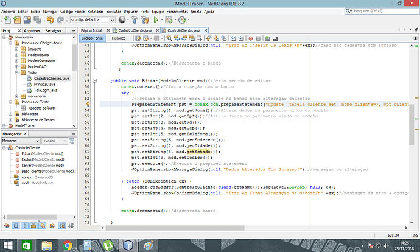This screenshot has height=252, width=420.
Task: Collapse the Marcenaria project node
Action: click(x=4, y=37)
